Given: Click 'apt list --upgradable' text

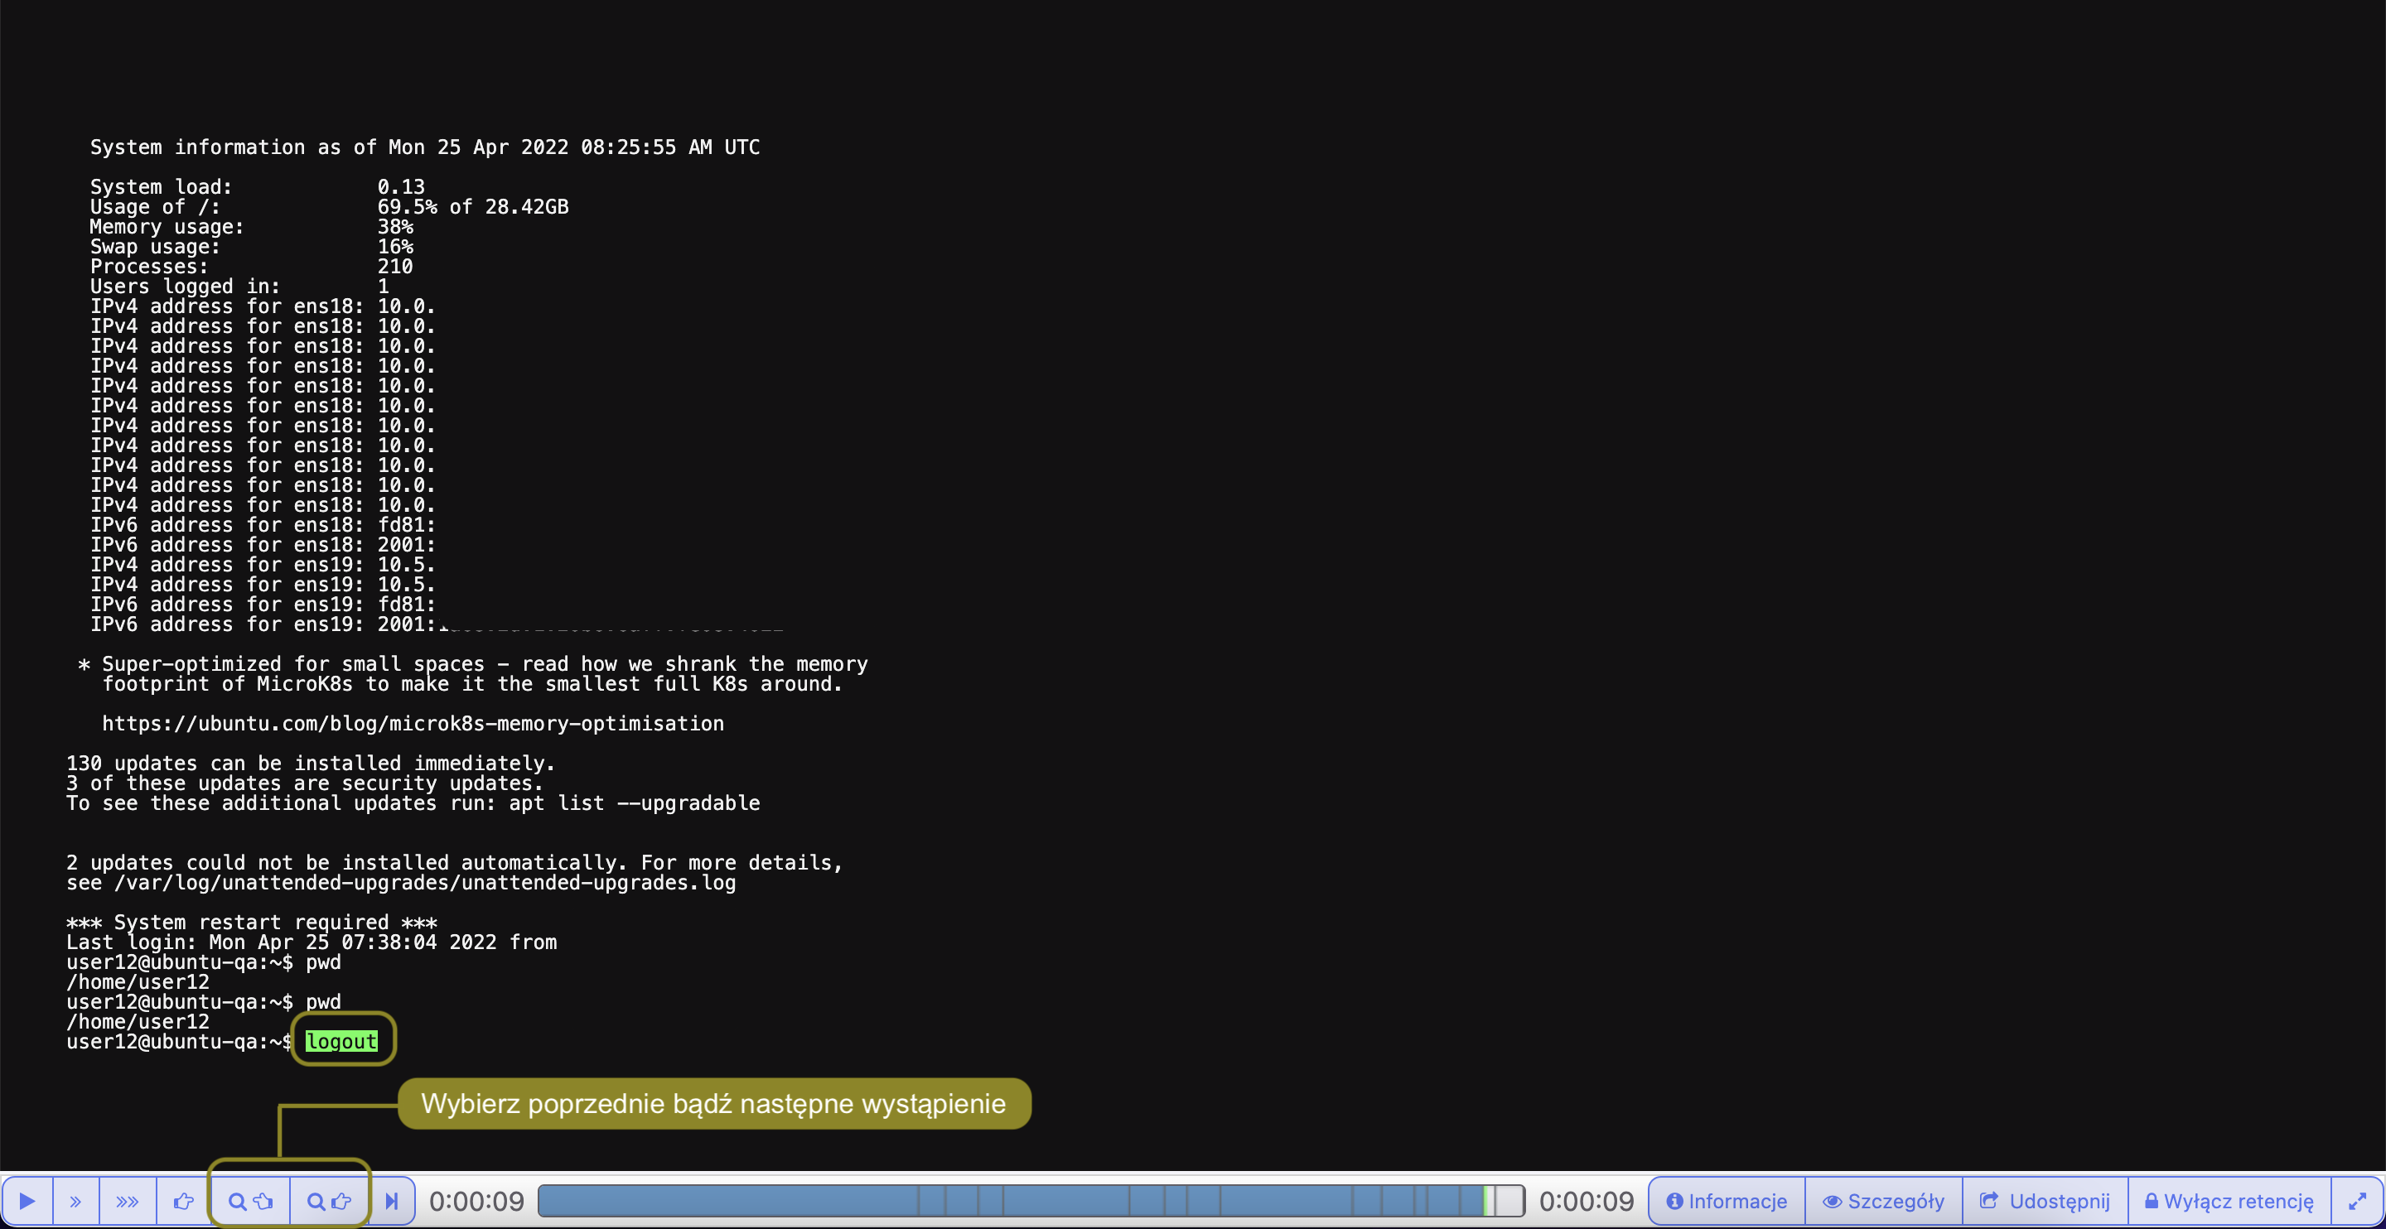Looking at the screenshot, I should click(x=635, y=803).
